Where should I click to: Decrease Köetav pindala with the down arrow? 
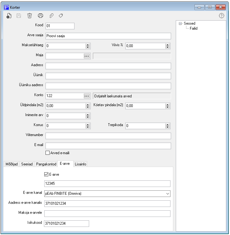pyautogui.click(x=167, y=107)
